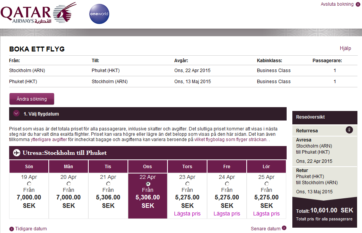Click the Qatar Airways logo
Image resolution: width=362 pixels, height=233 pixels.
(x=38, y=14)
